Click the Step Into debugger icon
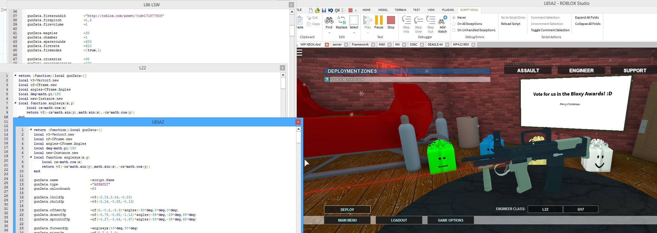This screenshot has width=657, height=233. click(406, 20)
